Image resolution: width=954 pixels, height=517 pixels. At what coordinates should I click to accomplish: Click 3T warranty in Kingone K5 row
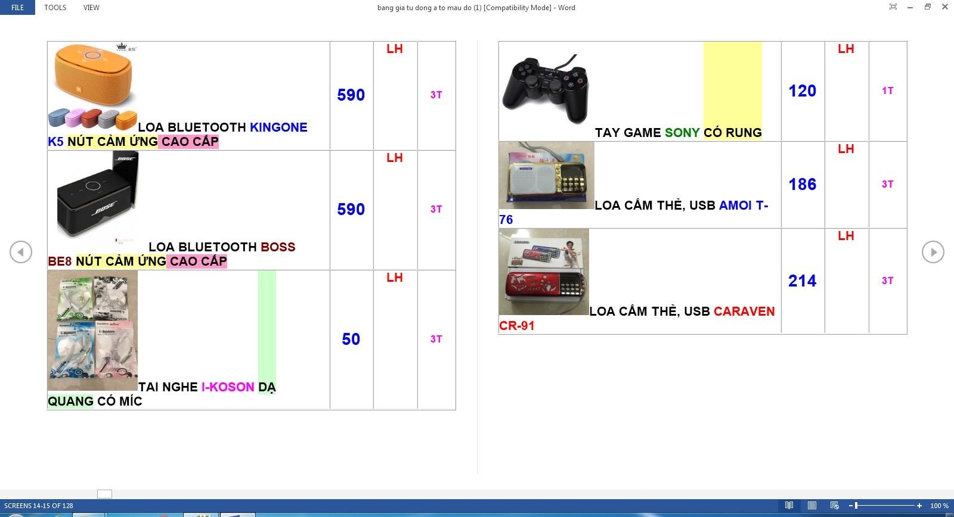pyautogui.click(x=436, y=95)
